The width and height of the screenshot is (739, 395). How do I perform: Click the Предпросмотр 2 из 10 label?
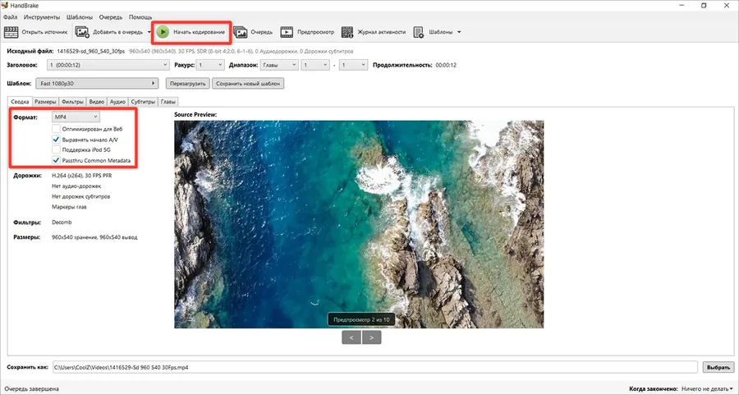click(361, 319)
